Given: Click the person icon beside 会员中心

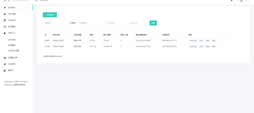Looking at the screenshot, I should coord(5,33).
